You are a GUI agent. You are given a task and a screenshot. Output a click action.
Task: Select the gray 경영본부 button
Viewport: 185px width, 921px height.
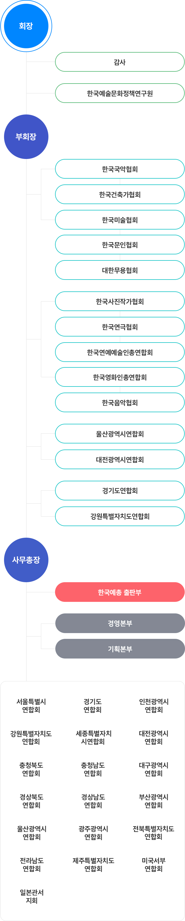[120, 623]
